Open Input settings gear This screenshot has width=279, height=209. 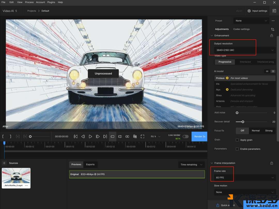(x=249, y=11)
